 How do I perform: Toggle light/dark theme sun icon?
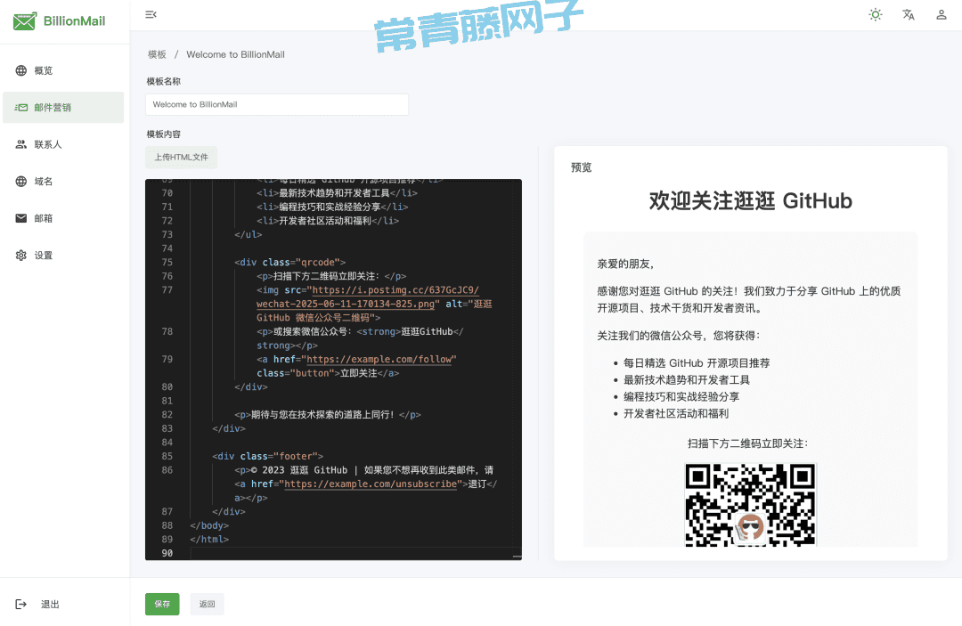click(x=876, y=14)
